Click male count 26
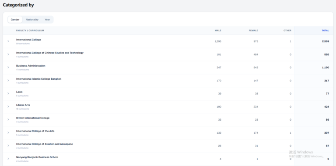 (220, 146)
